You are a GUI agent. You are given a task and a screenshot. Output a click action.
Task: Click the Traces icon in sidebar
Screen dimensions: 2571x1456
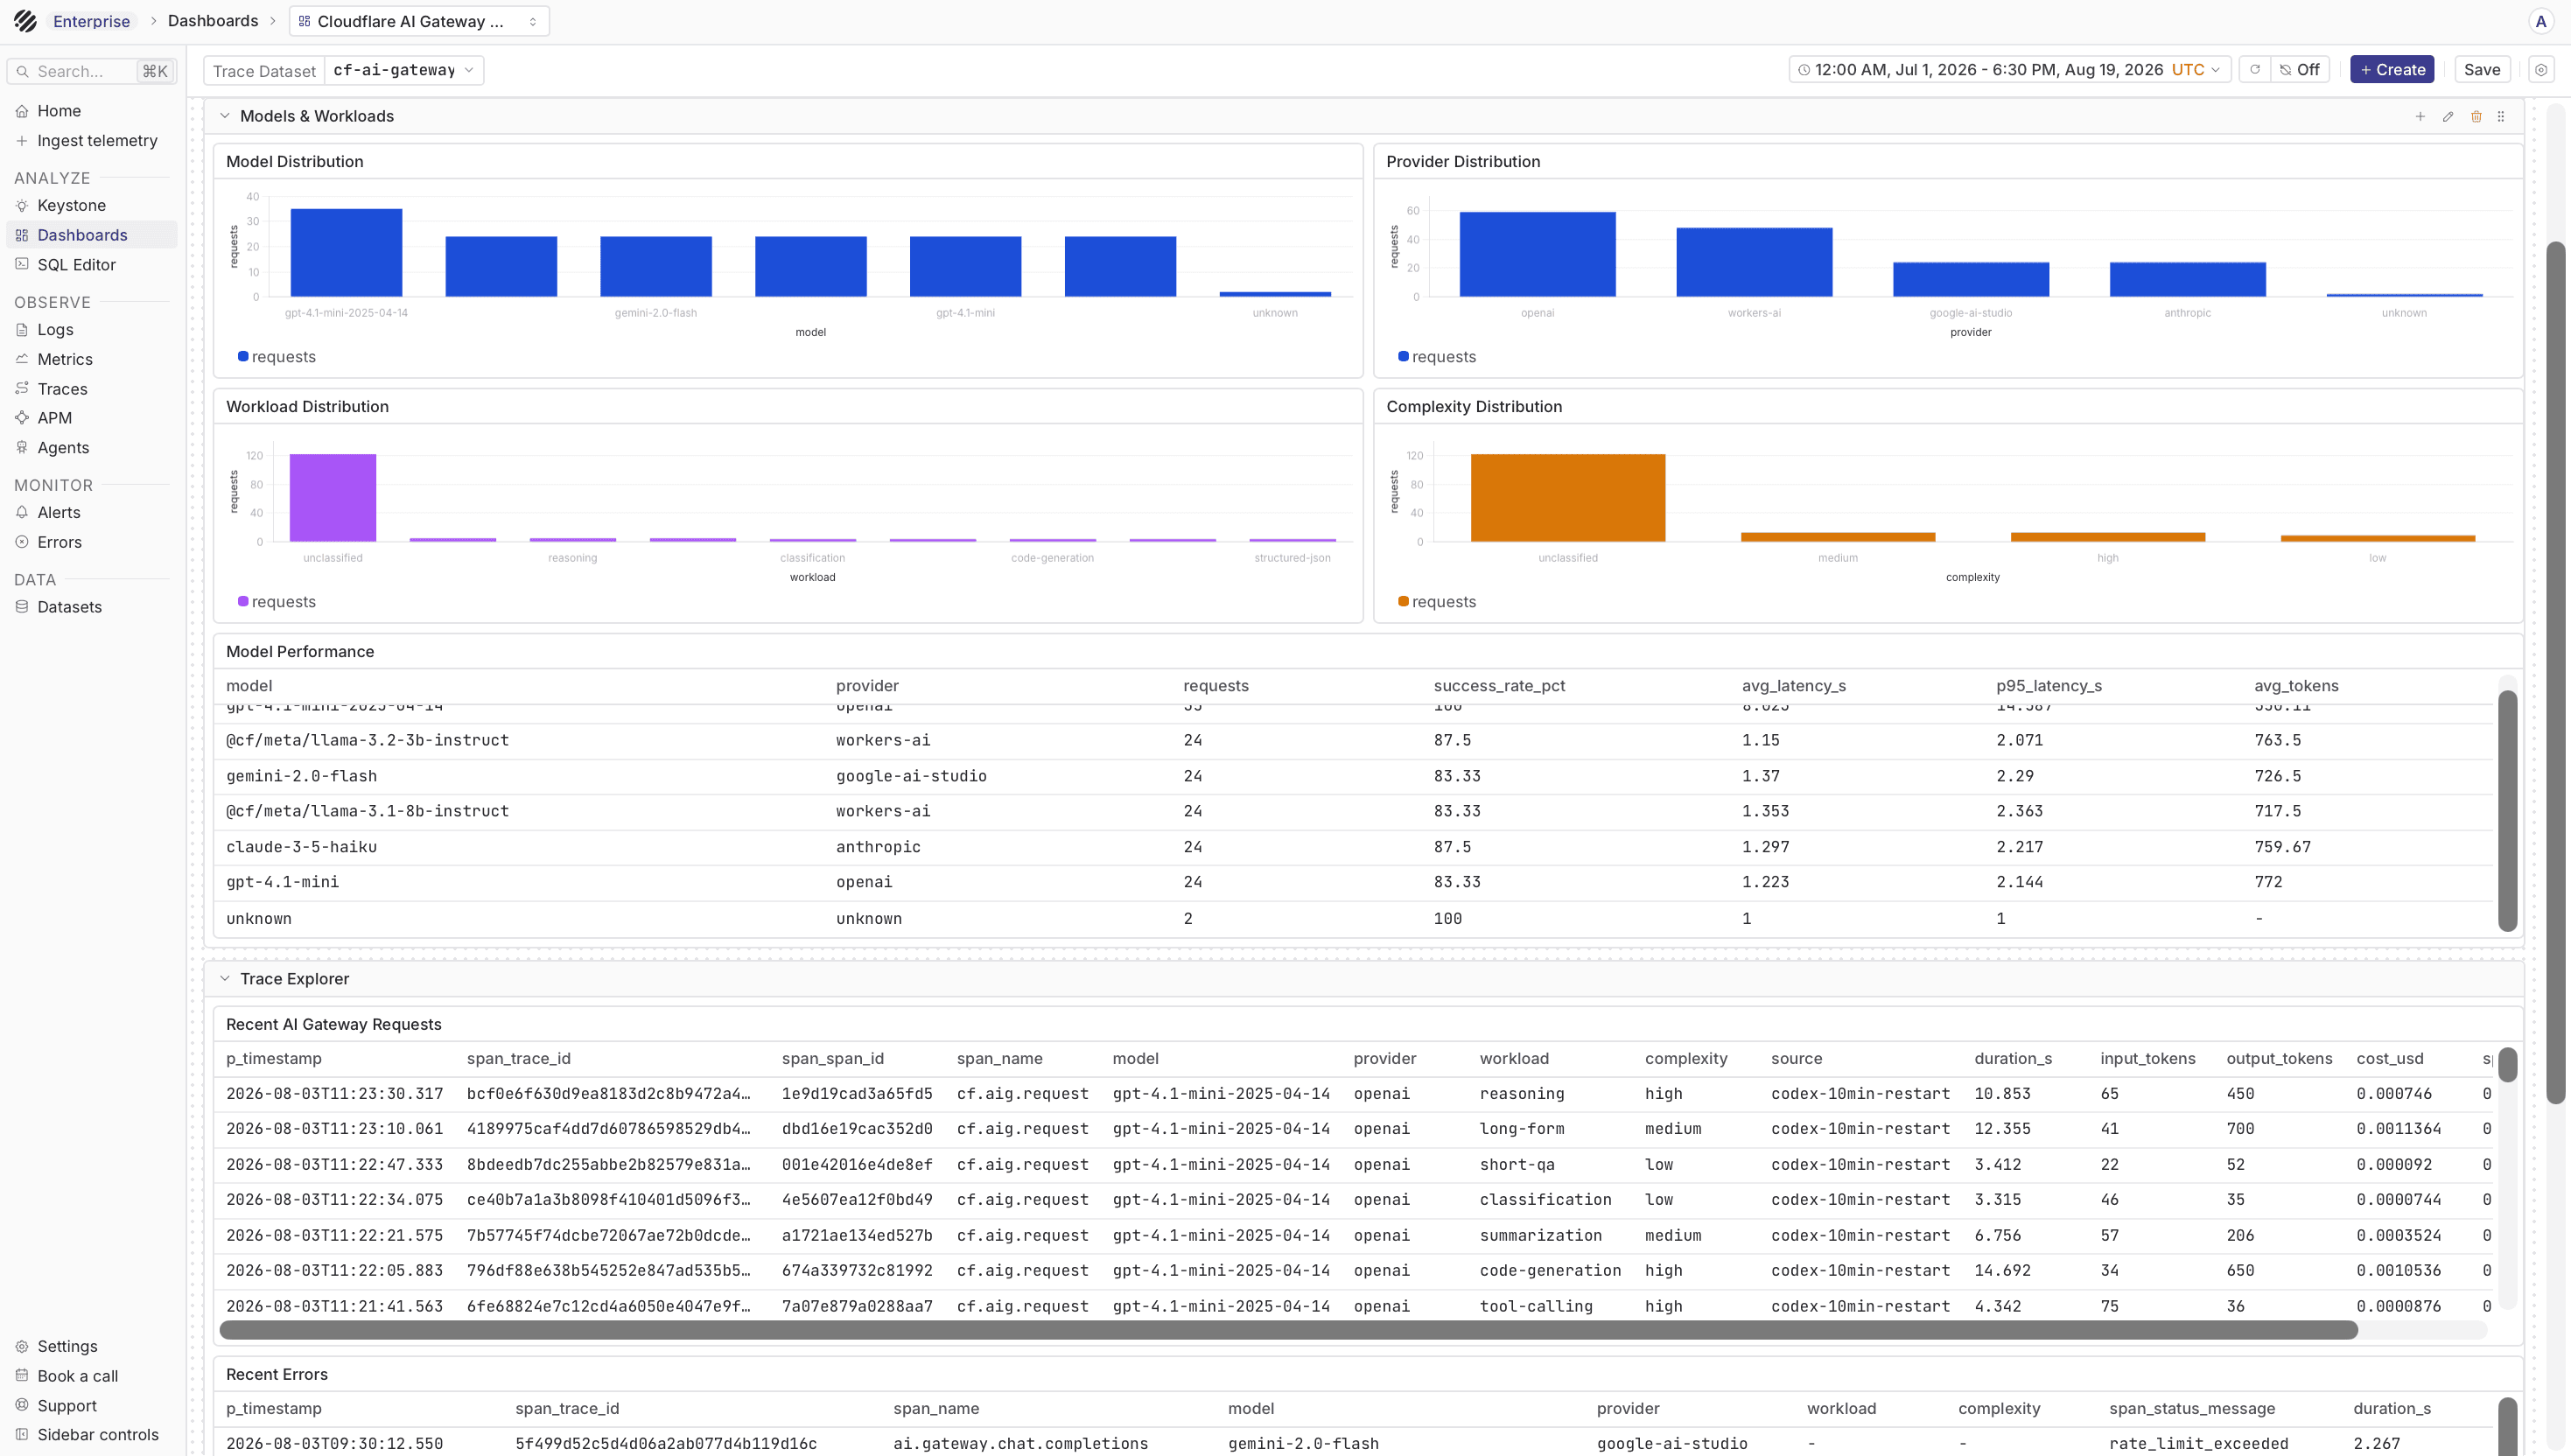click(22, 388)
